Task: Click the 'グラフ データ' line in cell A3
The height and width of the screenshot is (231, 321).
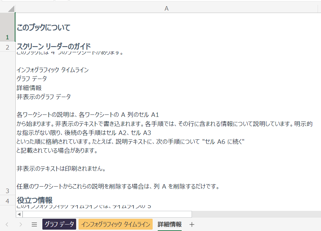Action: [x=32, y=79]
